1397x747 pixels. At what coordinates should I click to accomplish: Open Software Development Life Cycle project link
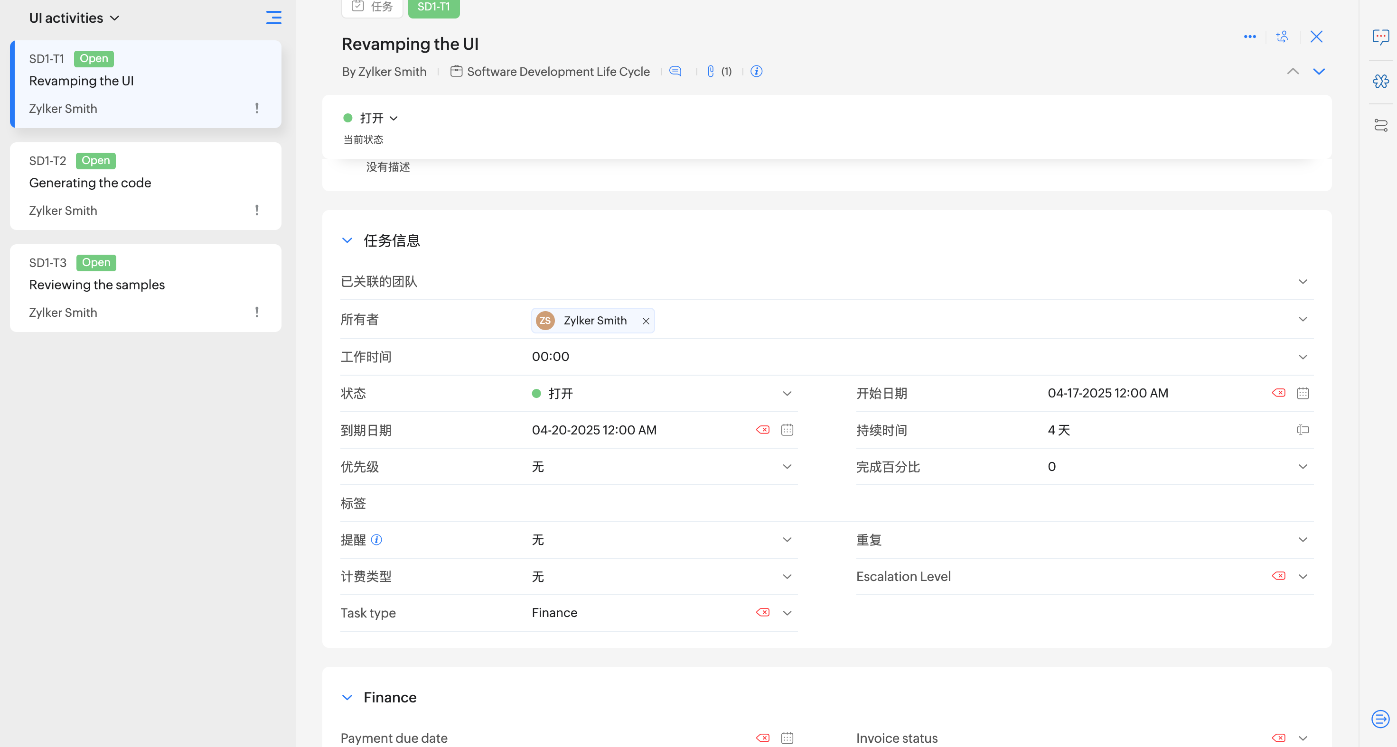pyautogui.click(x=557, y=71)
